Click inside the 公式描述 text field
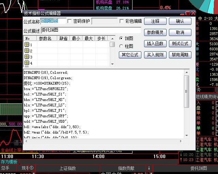The image size is (218, 174). [x=91, y=31]
